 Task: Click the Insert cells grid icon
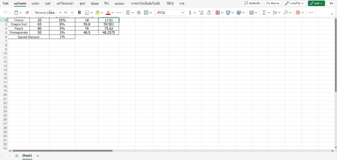pyautogui.click(x=251, y=13)
